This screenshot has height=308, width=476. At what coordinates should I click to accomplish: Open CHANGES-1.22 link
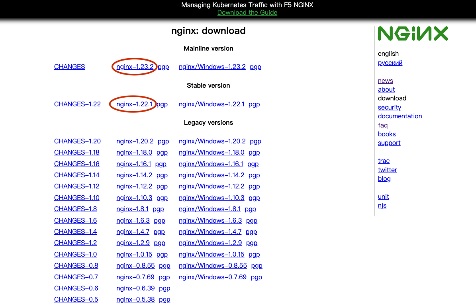click(77, 104)
